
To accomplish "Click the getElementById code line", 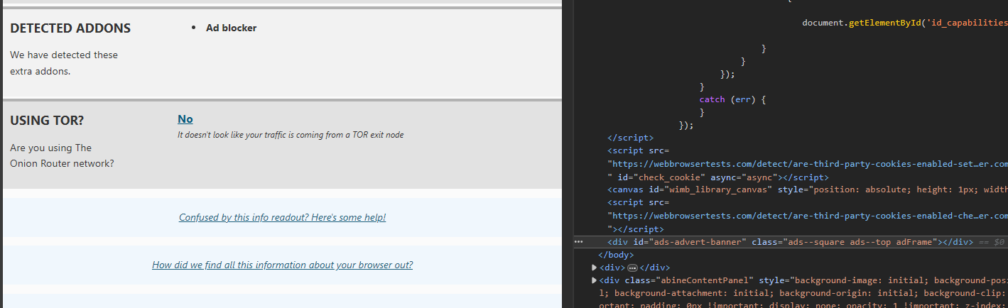I will tap(905, 23).
